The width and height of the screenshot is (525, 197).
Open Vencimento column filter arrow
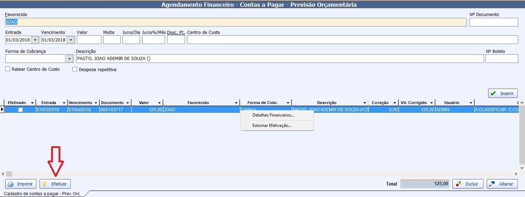(96, 103)
